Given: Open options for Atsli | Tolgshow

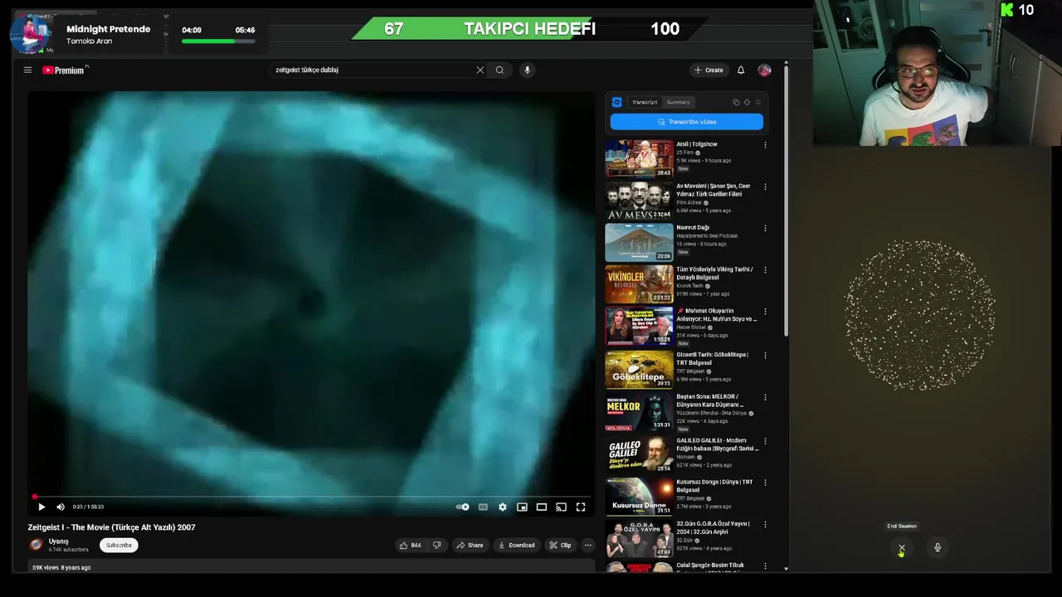Looking at the screenshot, I should (765, 145).
